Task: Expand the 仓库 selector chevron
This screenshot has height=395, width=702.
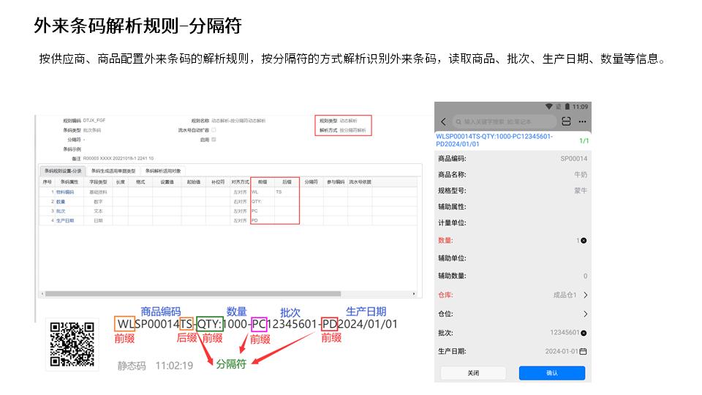Action: point(585,296)
